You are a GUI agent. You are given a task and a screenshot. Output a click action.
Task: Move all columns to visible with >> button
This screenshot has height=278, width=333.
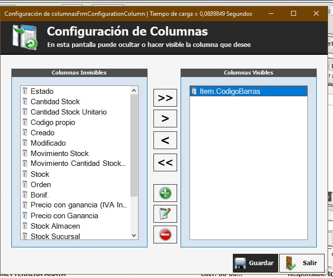pyautogui.click(x=165, y=98)
